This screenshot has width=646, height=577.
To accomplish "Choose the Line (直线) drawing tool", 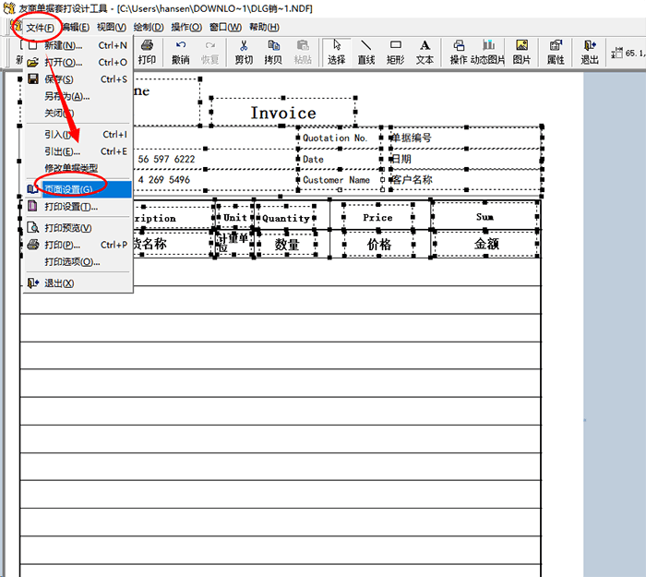I will [365, 52].
